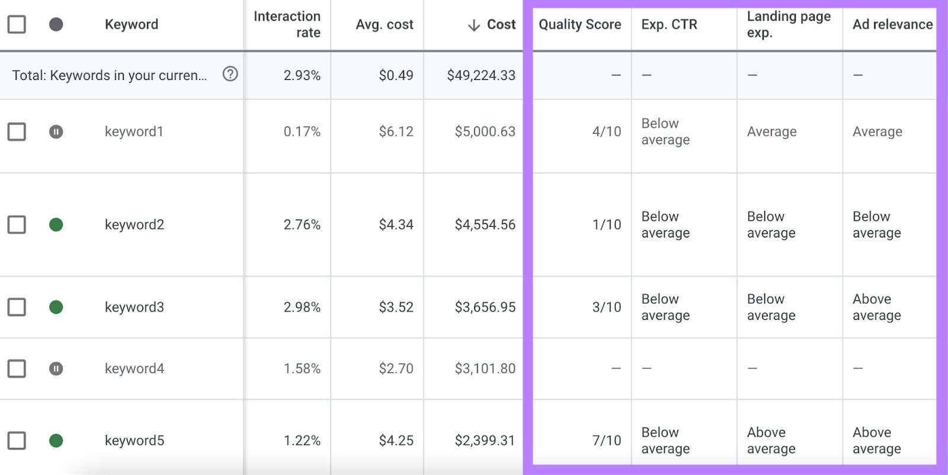Check the checkbox next to keyword5
Screen dimensions: 948x475
[x=16, y=441]
